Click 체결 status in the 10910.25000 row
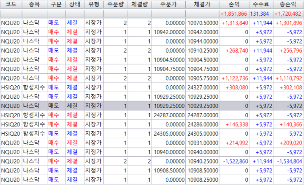 coord(72,50)
